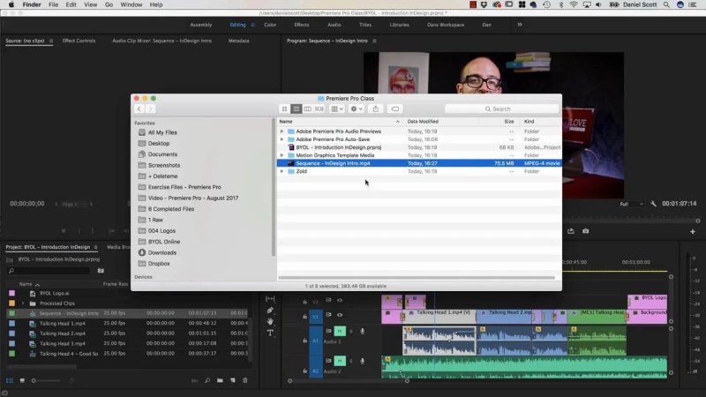Switch Finder to column view
This screenshot has height=397, width=706.
(x=307, y=109)
